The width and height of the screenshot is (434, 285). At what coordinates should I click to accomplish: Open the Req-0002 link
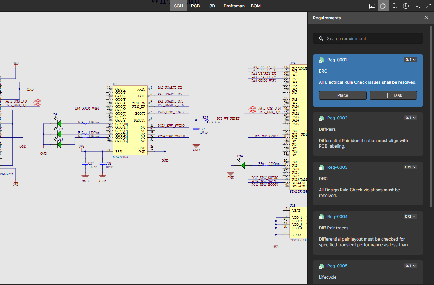337,118
